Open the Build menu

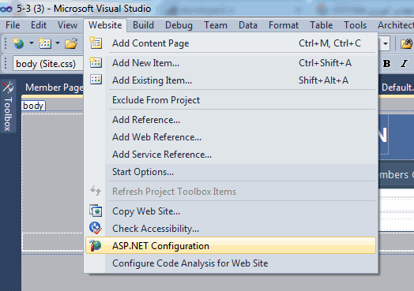(x=143, y=25)
